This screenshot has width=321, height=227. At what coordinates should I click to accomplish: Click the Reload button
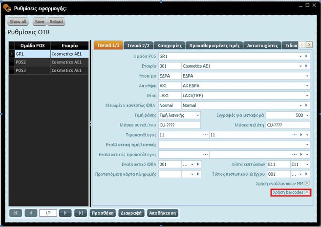(56, 21)
